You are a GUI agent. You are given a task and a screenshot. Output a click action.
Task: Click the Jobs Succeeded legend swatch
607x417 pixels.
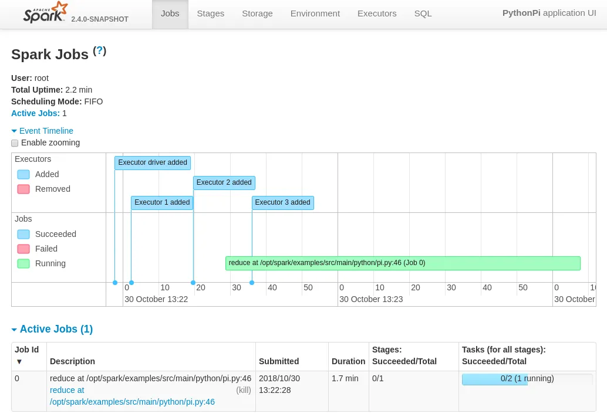(23, 235)
